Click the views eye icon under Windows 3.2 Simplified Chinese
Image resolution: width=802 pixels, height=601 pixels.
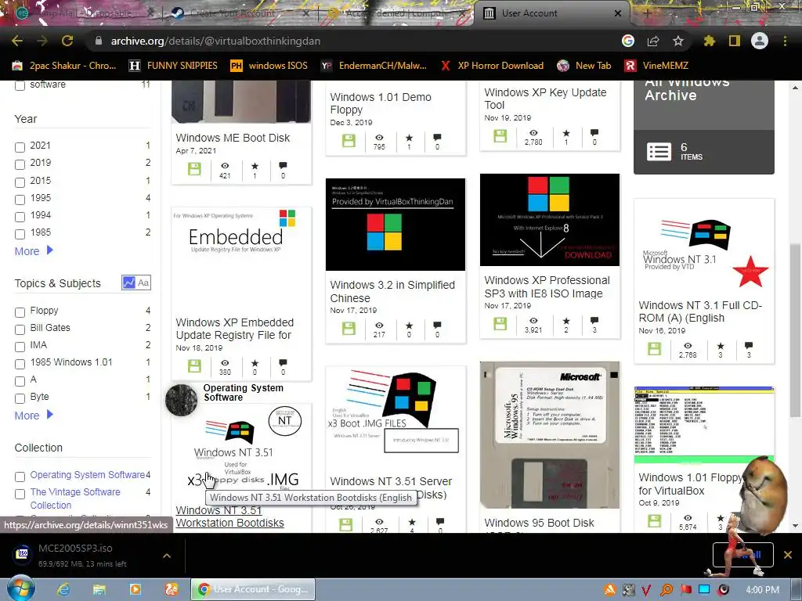point(379,326)
